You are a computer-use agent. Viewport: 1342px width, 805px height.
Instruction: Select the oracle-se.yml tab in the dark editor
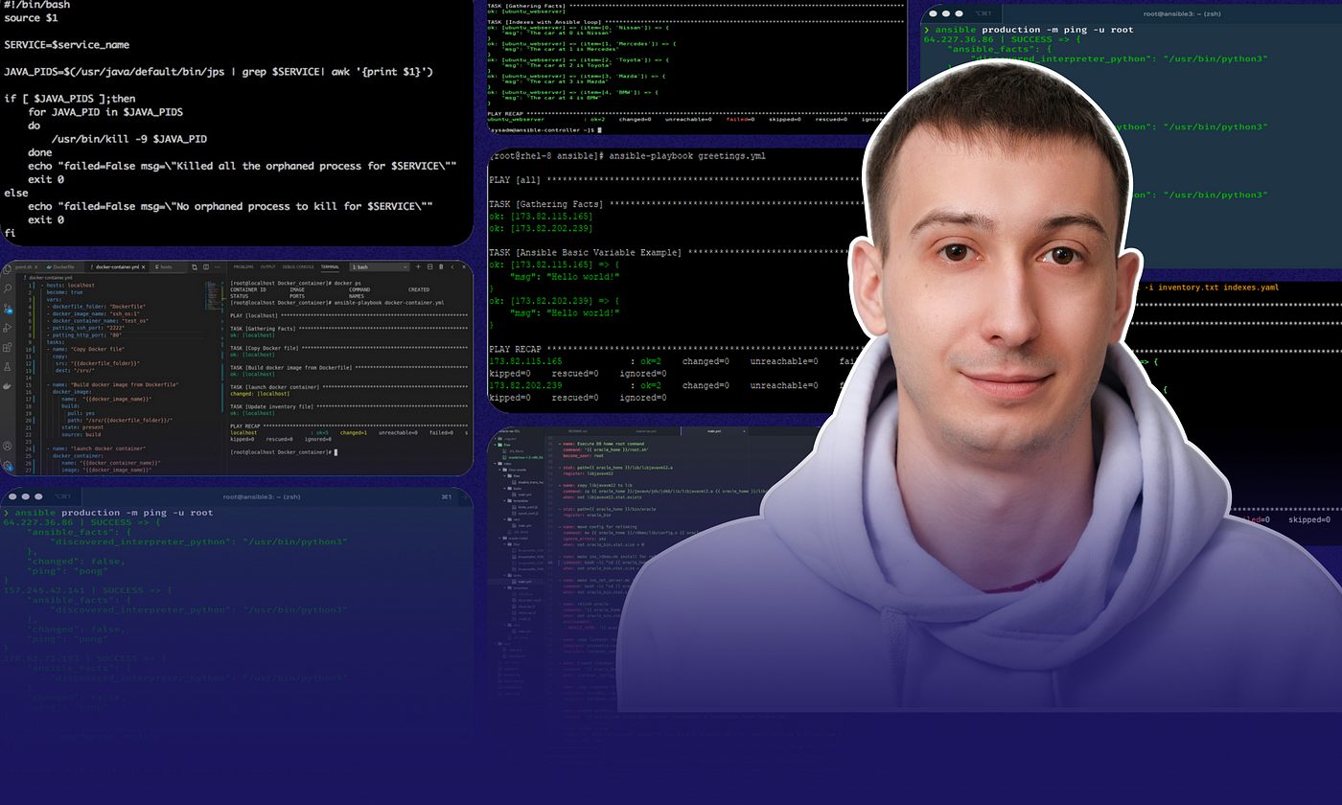point(646,431)
